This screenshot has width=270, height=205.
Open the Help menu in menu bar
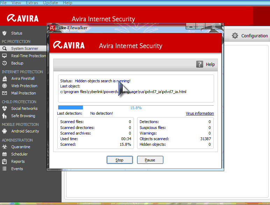pos(67,3)
